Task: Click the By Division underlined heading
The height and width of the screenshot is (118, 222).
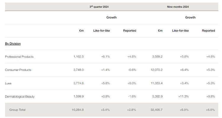Action: [13, 43]
